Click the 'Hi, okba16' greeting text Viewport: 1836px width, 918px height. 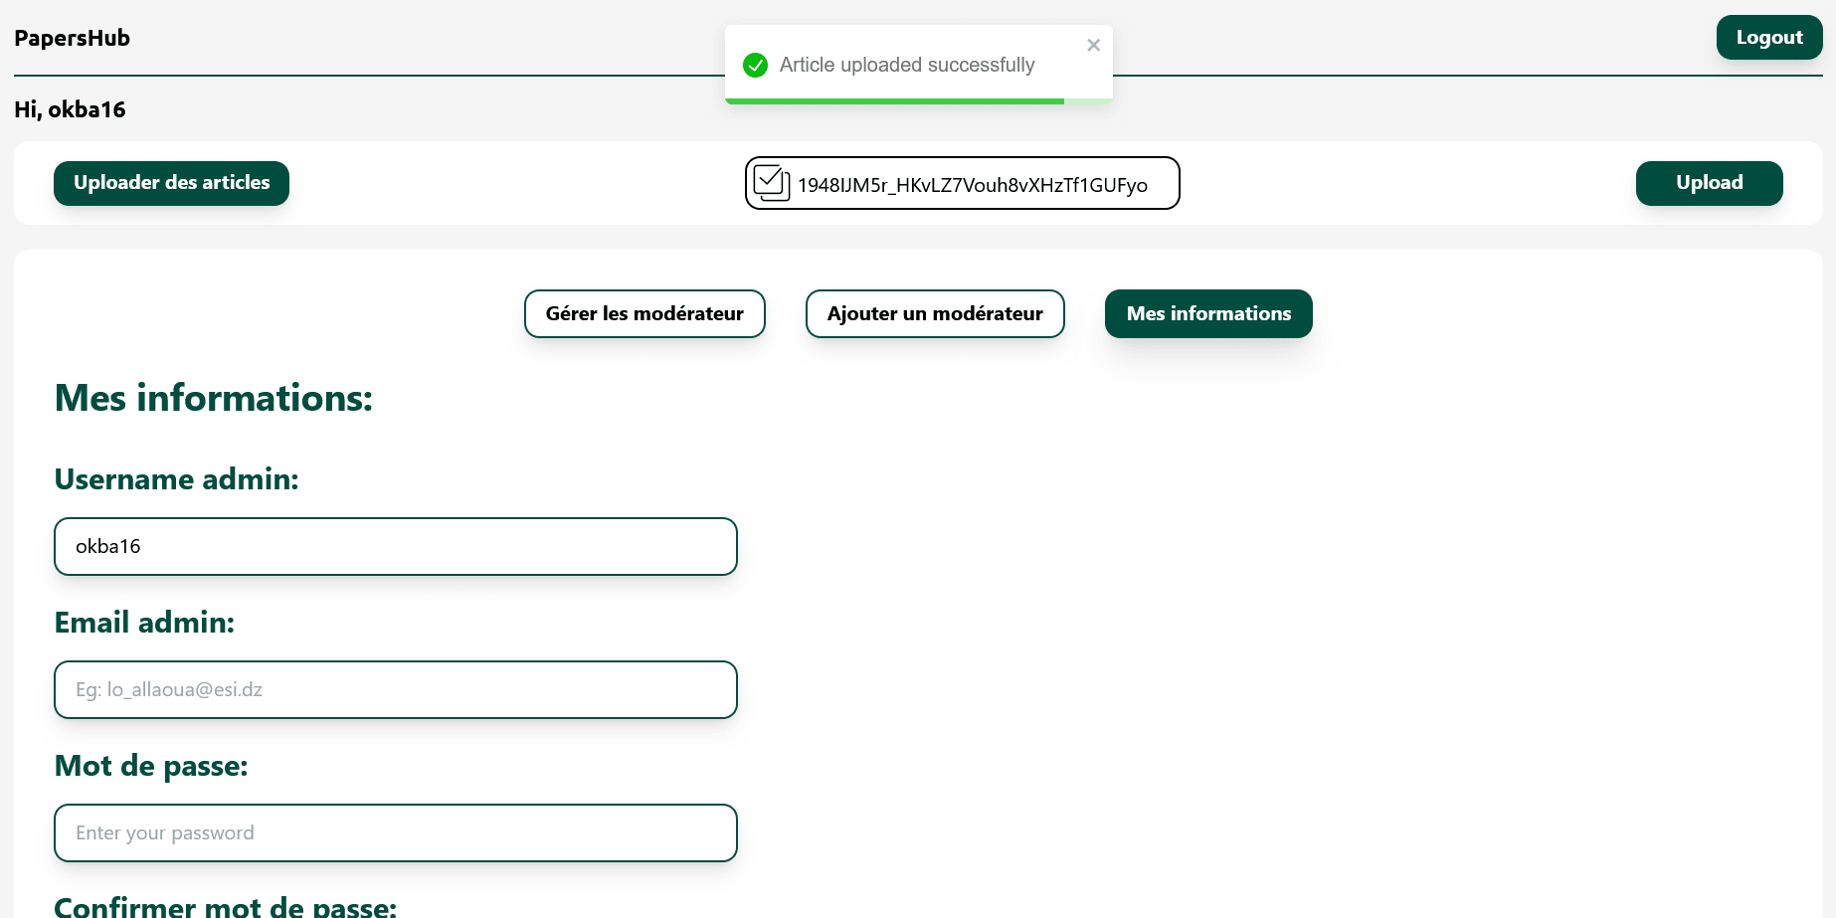70,109
